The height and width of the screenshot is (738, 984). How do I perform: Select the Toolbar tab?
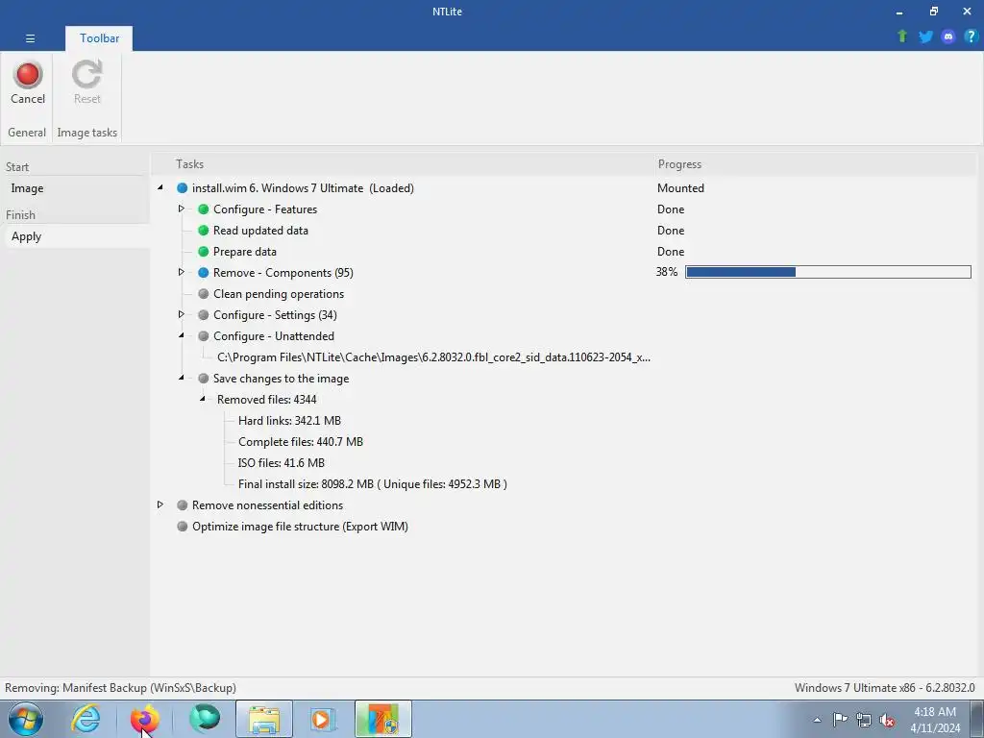click(99, 38)
